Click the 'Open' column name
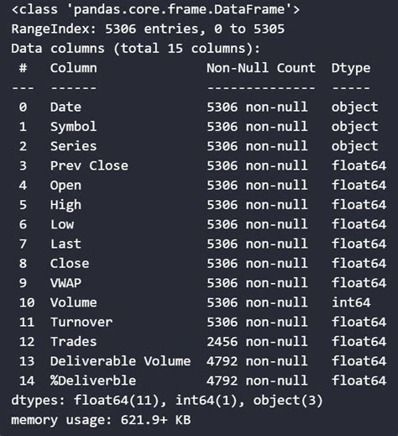Screen dimensions: 398x436 click(65, 186)
